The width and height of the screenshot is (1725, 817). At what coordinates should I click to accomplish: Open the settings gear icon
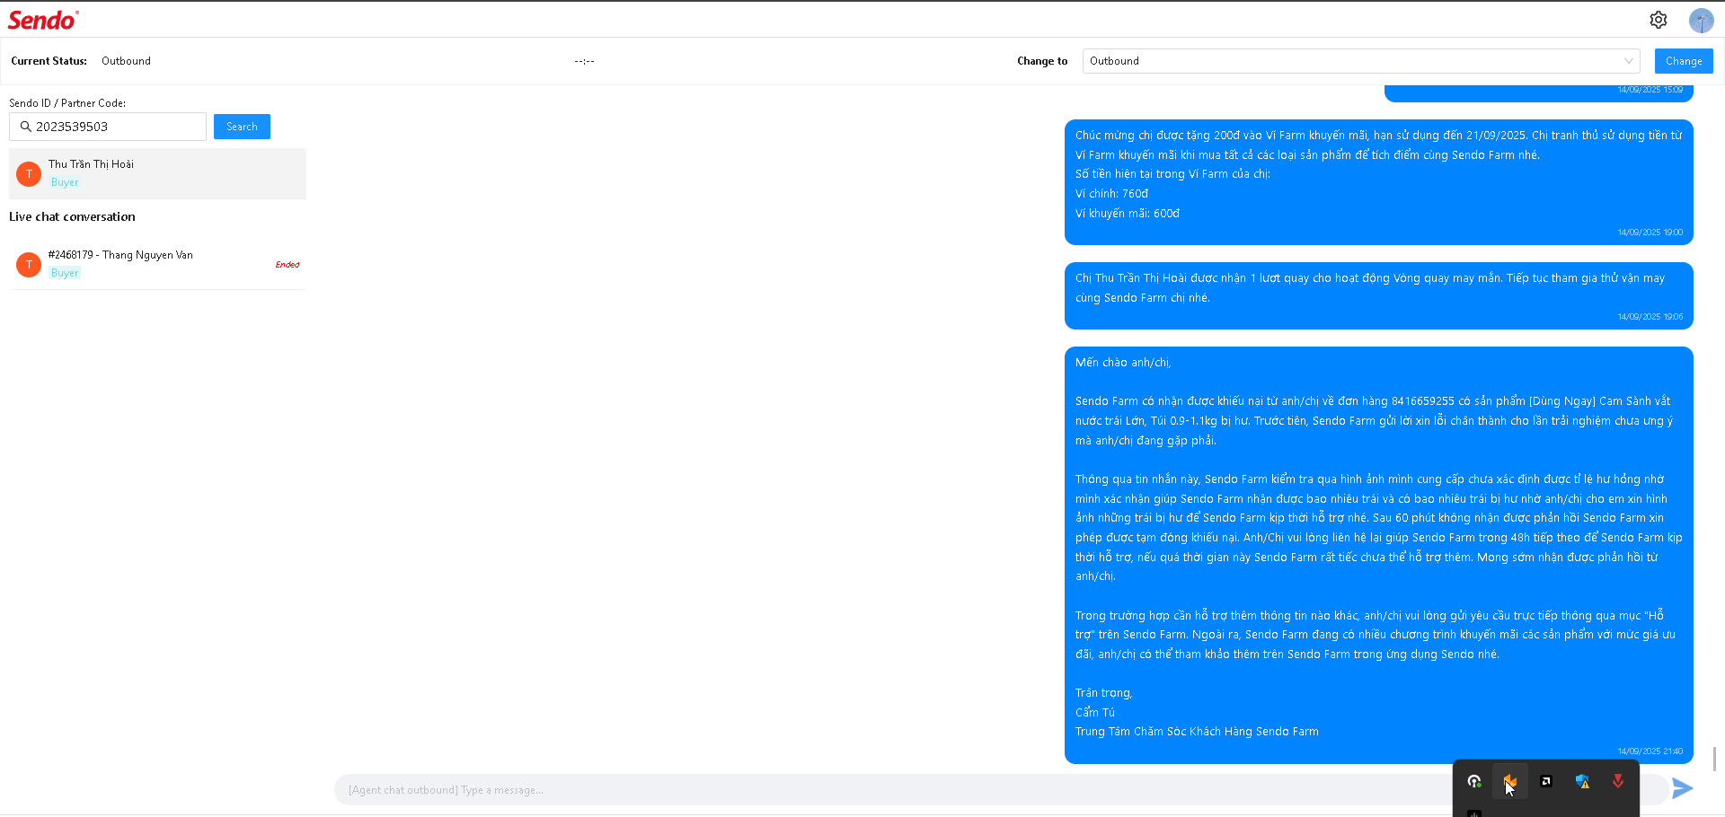point(1659,20)
